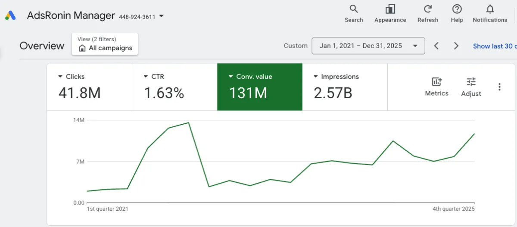The width and height of the screenshot is (517, 227).
Task: Change the CTR metric via its dropdown
Action: pyautogui.click(x=146, y=77)
